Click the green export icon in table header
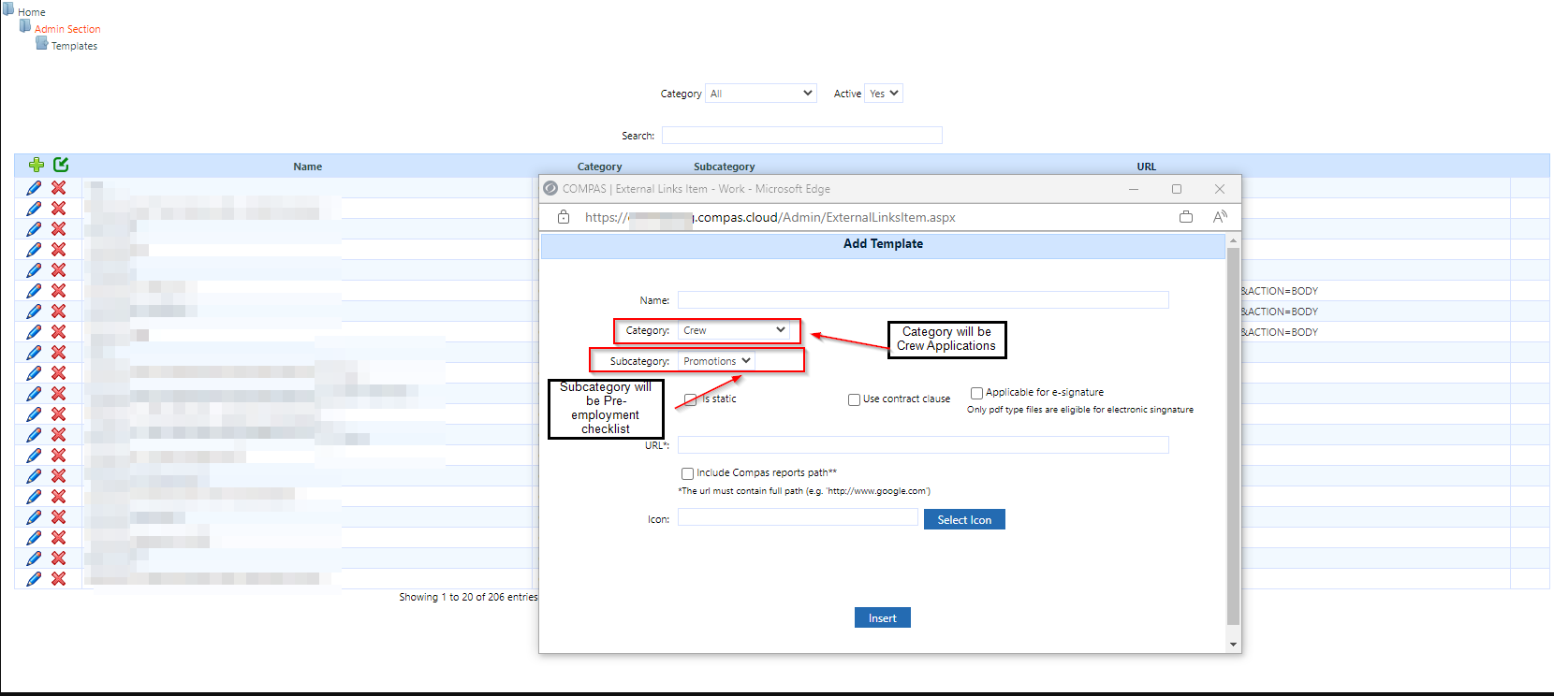This screenshot has height=696, width=1554. (61, 165)
